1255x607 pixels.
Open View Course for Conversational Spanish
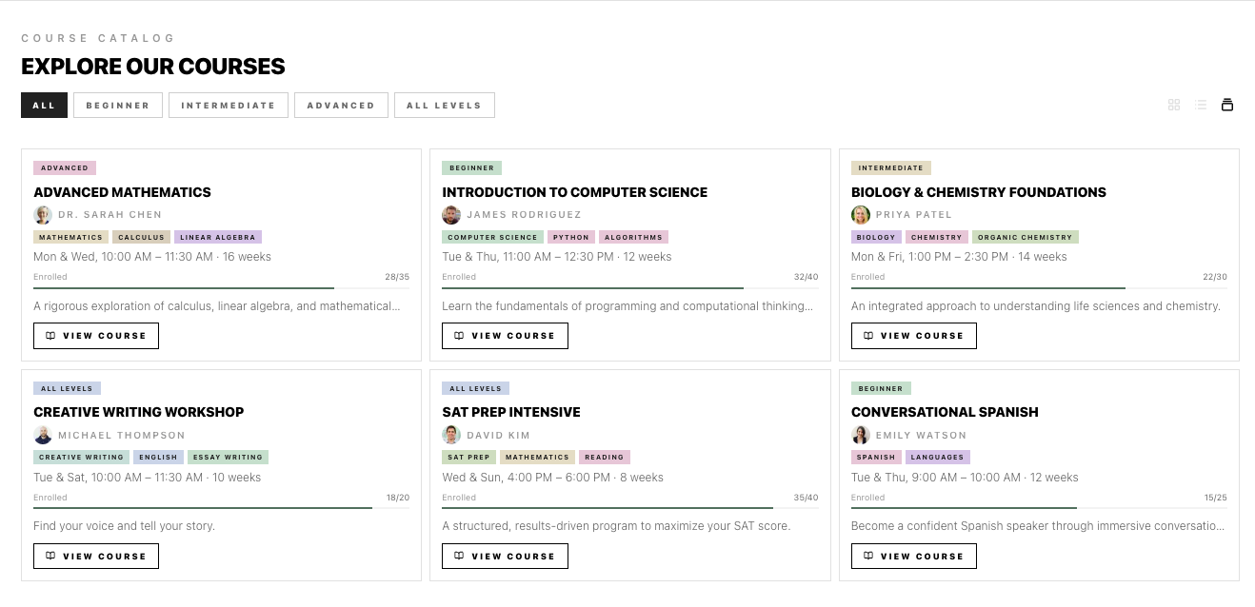(913, 557)
